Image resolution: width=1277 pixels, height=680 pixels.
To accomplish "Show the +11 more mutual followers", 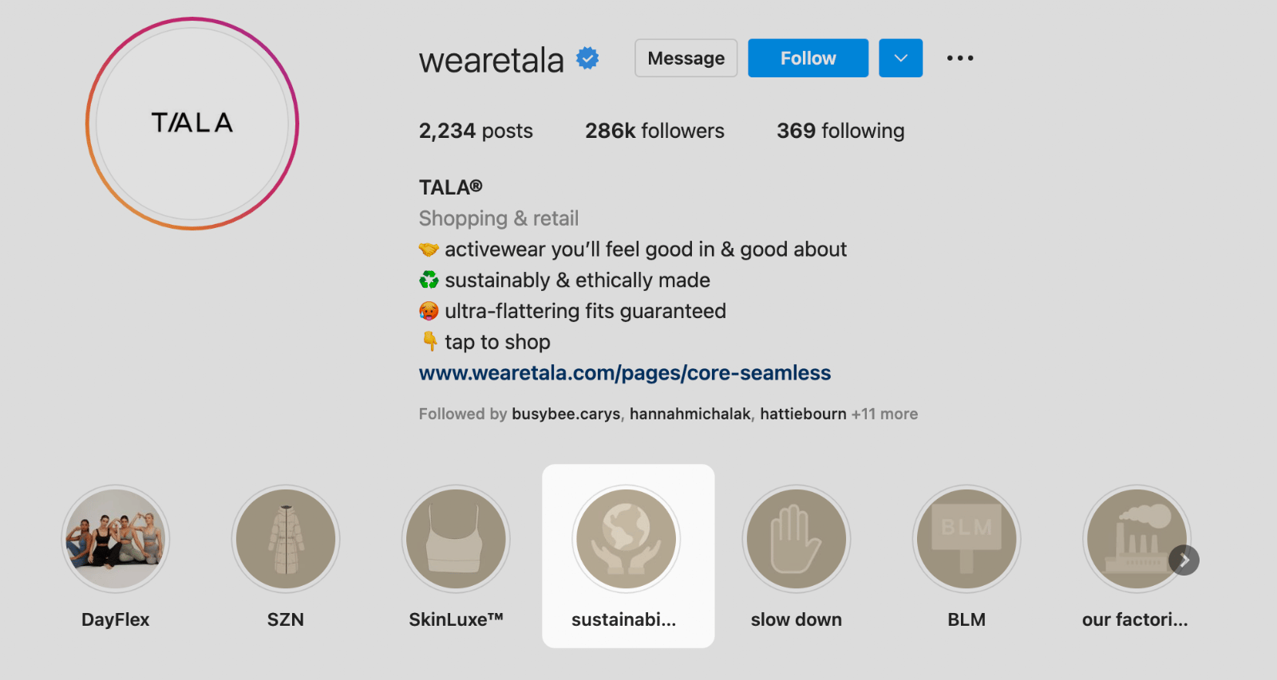I will click(884, 414).
